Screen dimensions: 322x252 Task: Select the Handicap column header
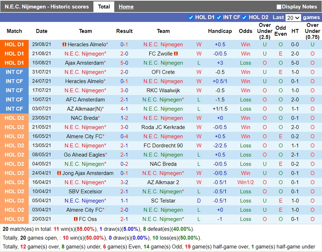[x=220, y=31]
